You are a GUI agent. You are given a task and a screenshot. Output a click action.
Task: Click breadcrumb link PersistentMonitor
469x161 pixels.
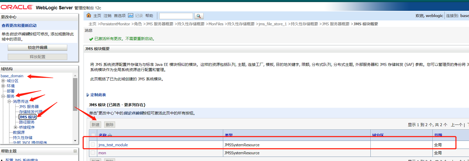115,24
